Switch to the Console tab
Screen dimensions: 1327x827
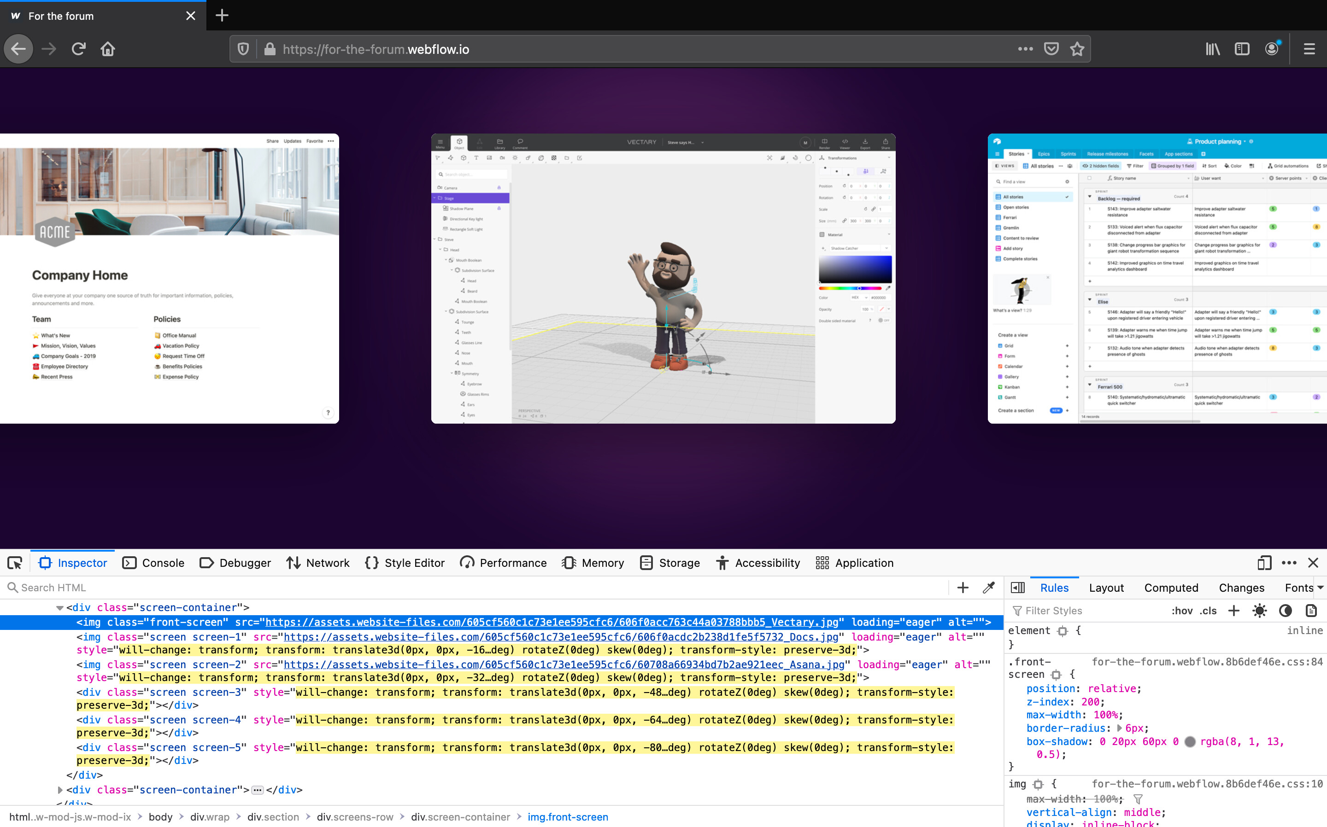tap(153, 563)
